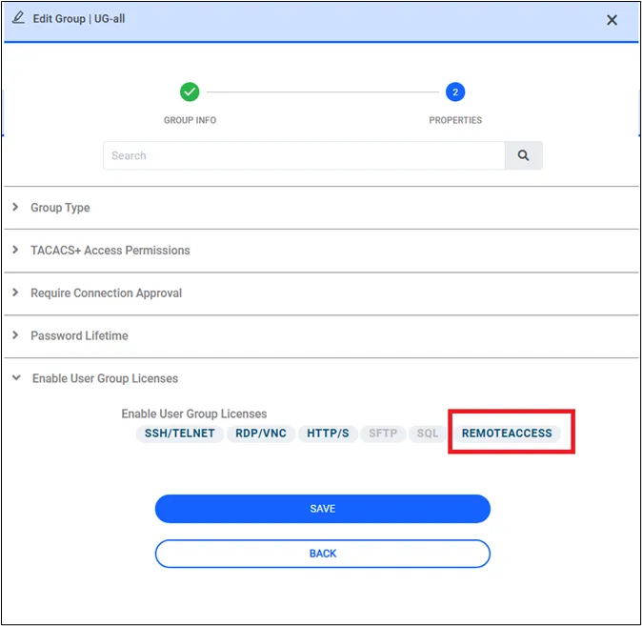Open TACACS+ Access Permissions section title
642x626 pixels.
[110, 250]
